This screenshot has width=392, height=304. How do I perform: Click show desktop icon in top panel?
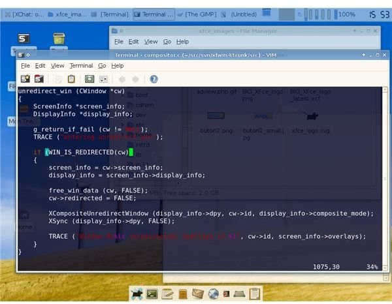267,13
